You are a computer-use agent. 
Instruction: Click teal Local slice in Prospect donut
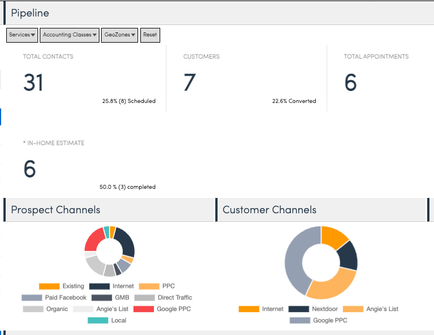coord(107,232)
